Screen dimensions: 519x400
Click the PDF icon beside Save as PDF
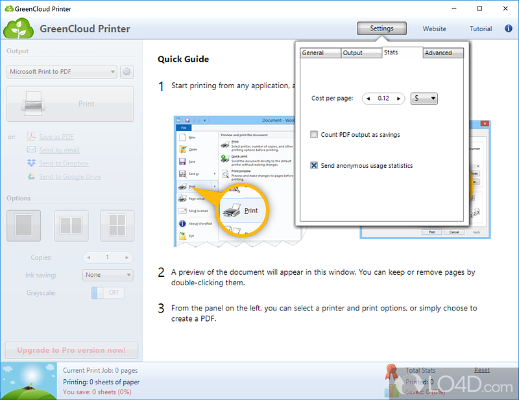tap(31, 136)
